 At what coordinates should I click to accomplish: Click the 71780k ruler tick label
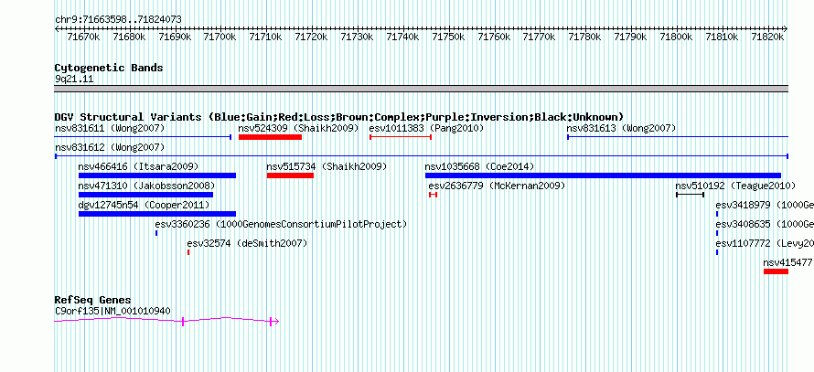(x=585, y=37)
